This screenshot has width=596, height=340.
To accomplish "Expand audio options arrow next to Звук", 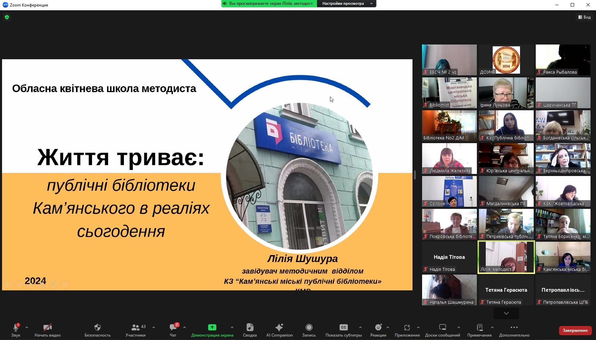I will tap(27, 327).
